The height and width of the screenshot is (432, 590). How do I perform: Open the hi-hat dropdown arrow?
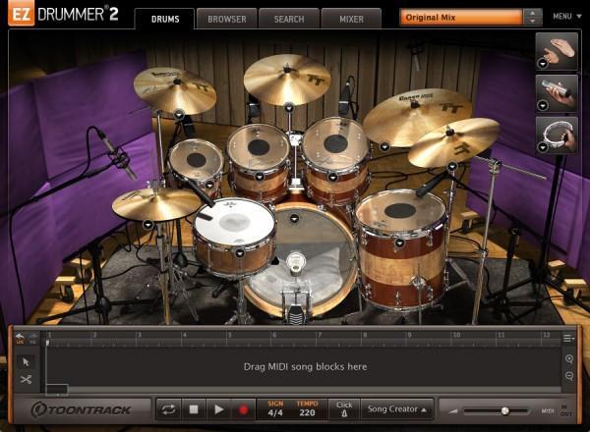pyautogui.click(x=147, y=225)
